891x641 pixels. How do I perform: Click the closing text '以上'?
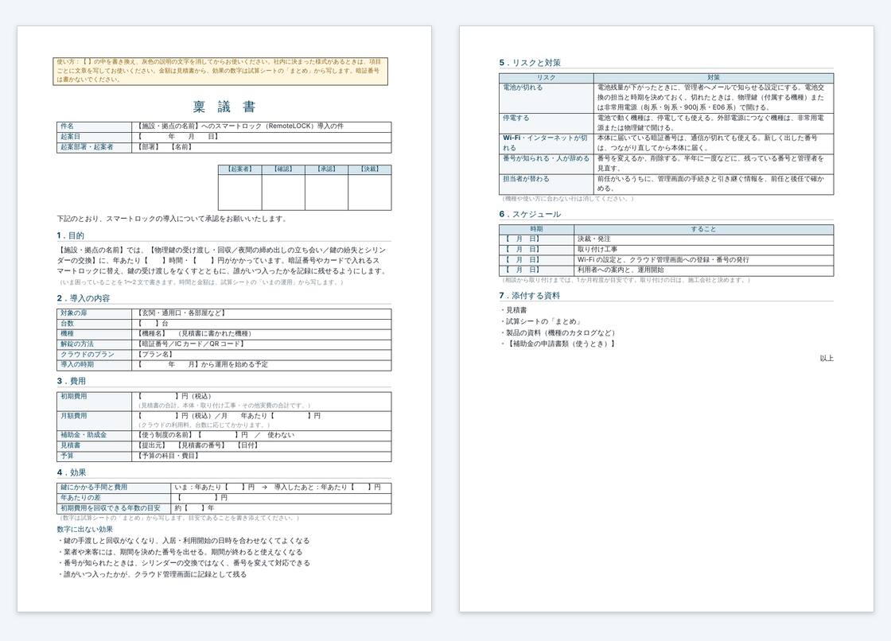click(827, 359)
